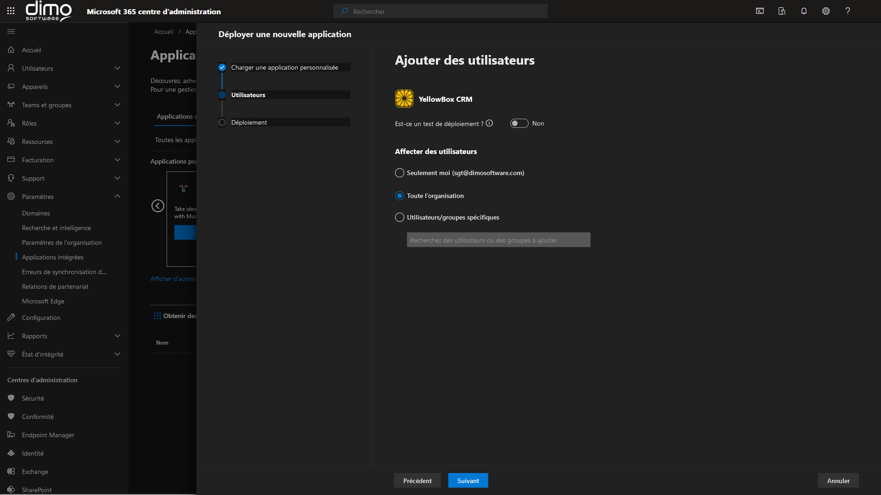Select Seulement moi radio option
Image resolution: width=881 pixels, height=495 pixels.
point(400,173)
